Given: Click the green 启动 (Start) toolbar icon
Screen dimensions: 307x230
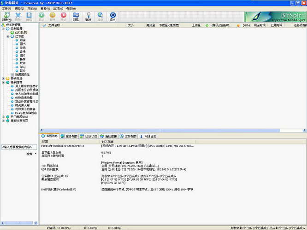Looking at the screenshot, I should 42,16.
